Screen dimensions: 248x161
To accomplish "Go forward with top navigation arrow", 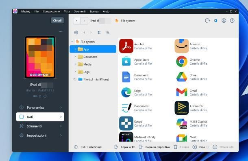I will click(x=84, y=21).
